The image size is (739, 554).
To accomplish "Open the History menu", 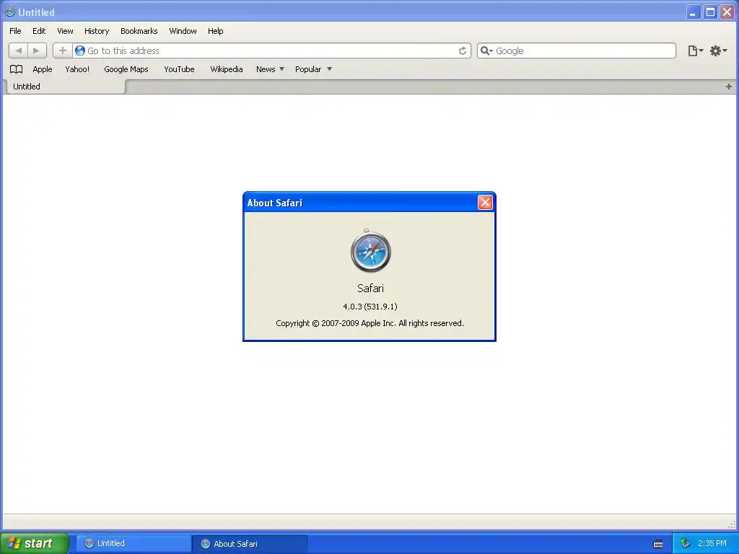I will 97,31.
